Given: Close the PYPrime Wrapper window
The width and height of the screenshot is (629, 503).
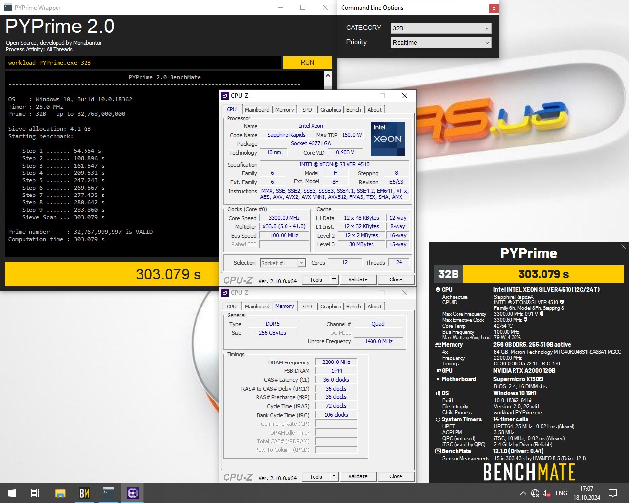Looking at the screenshot, I should click(x=325, y=8).
